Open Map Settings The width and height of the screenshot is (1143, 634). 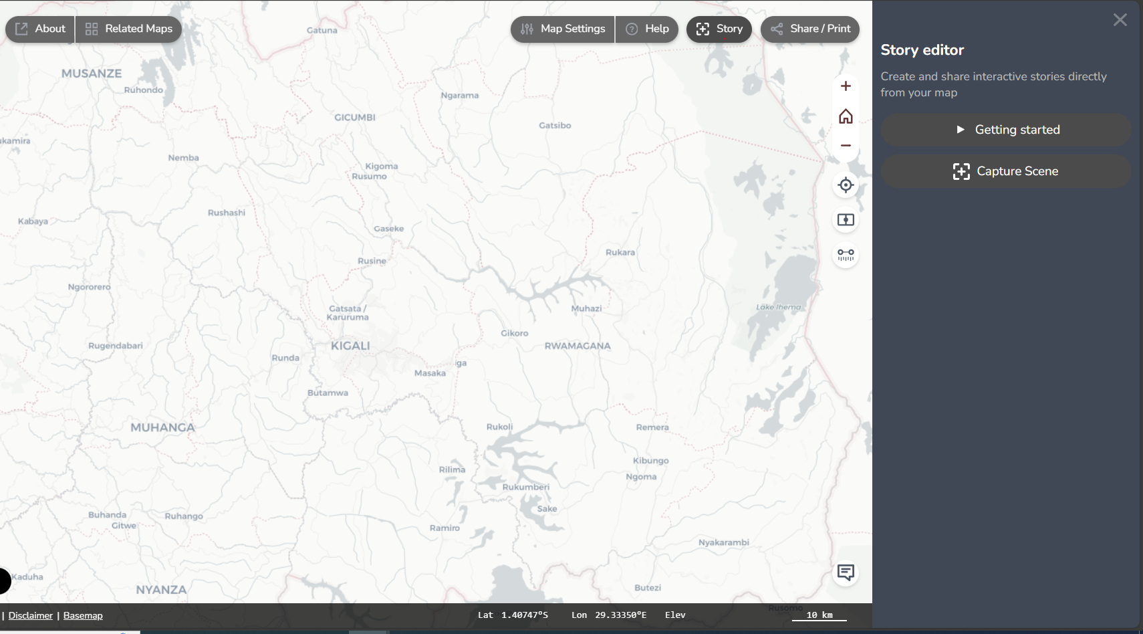pyautogui.click(x=563, y=29)
